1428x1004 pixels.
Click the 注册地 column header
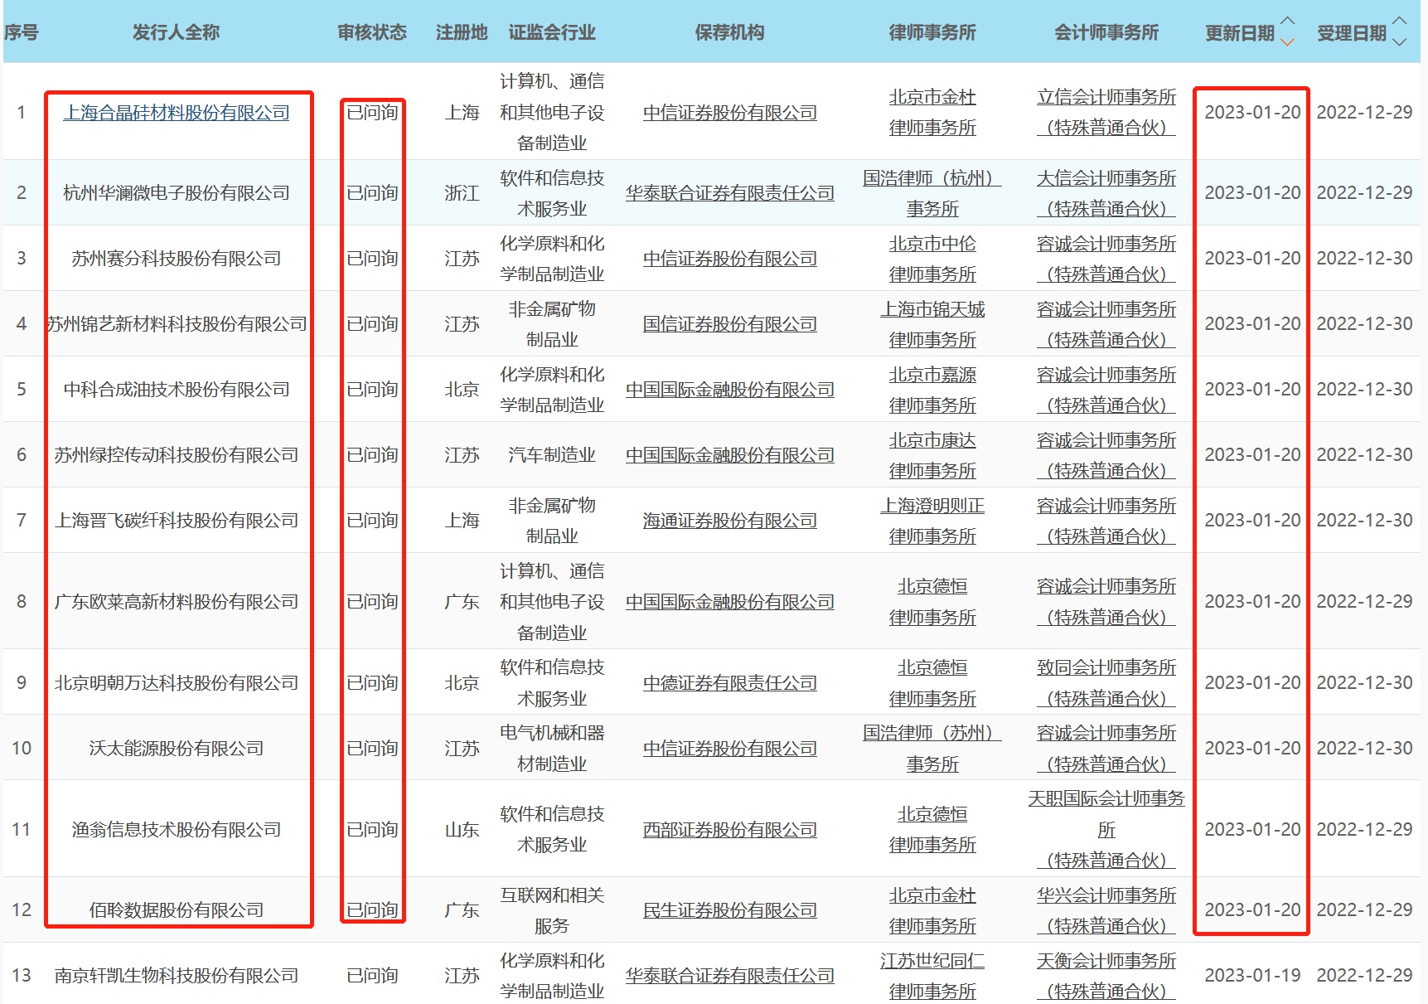click(x=462, y=32)
